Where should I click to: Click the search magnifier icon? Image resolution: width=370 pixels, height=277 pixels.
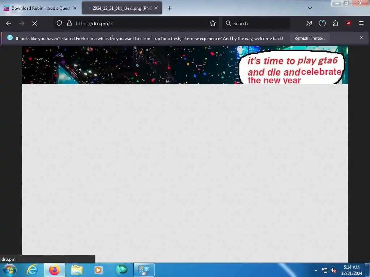click(228, 23)
